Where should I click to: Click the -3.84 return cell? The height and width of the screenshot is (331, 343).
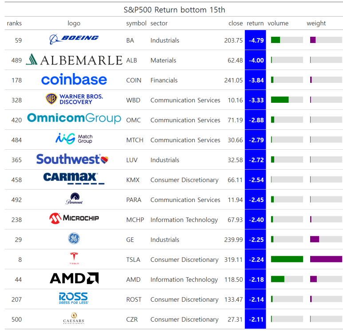(x=255, y=80)
